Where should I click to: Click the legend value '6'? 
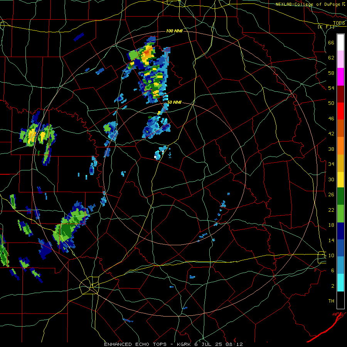click(333, 271)
